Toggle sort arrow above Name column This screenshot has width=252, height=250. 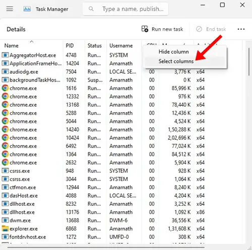(32, 41)
